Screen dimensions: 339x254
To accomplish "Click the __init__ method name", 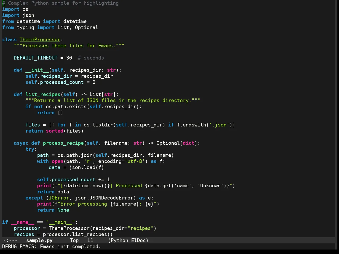I will pyautogui.click(x=37, y=70).
